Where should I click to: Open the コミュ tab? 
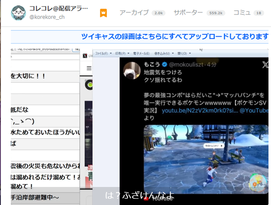pos(242,13)
